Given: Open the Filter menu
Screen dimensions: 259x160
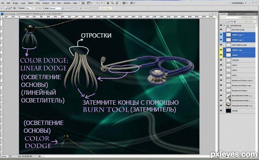Looking at the screenshot, I should pos(38,3).
